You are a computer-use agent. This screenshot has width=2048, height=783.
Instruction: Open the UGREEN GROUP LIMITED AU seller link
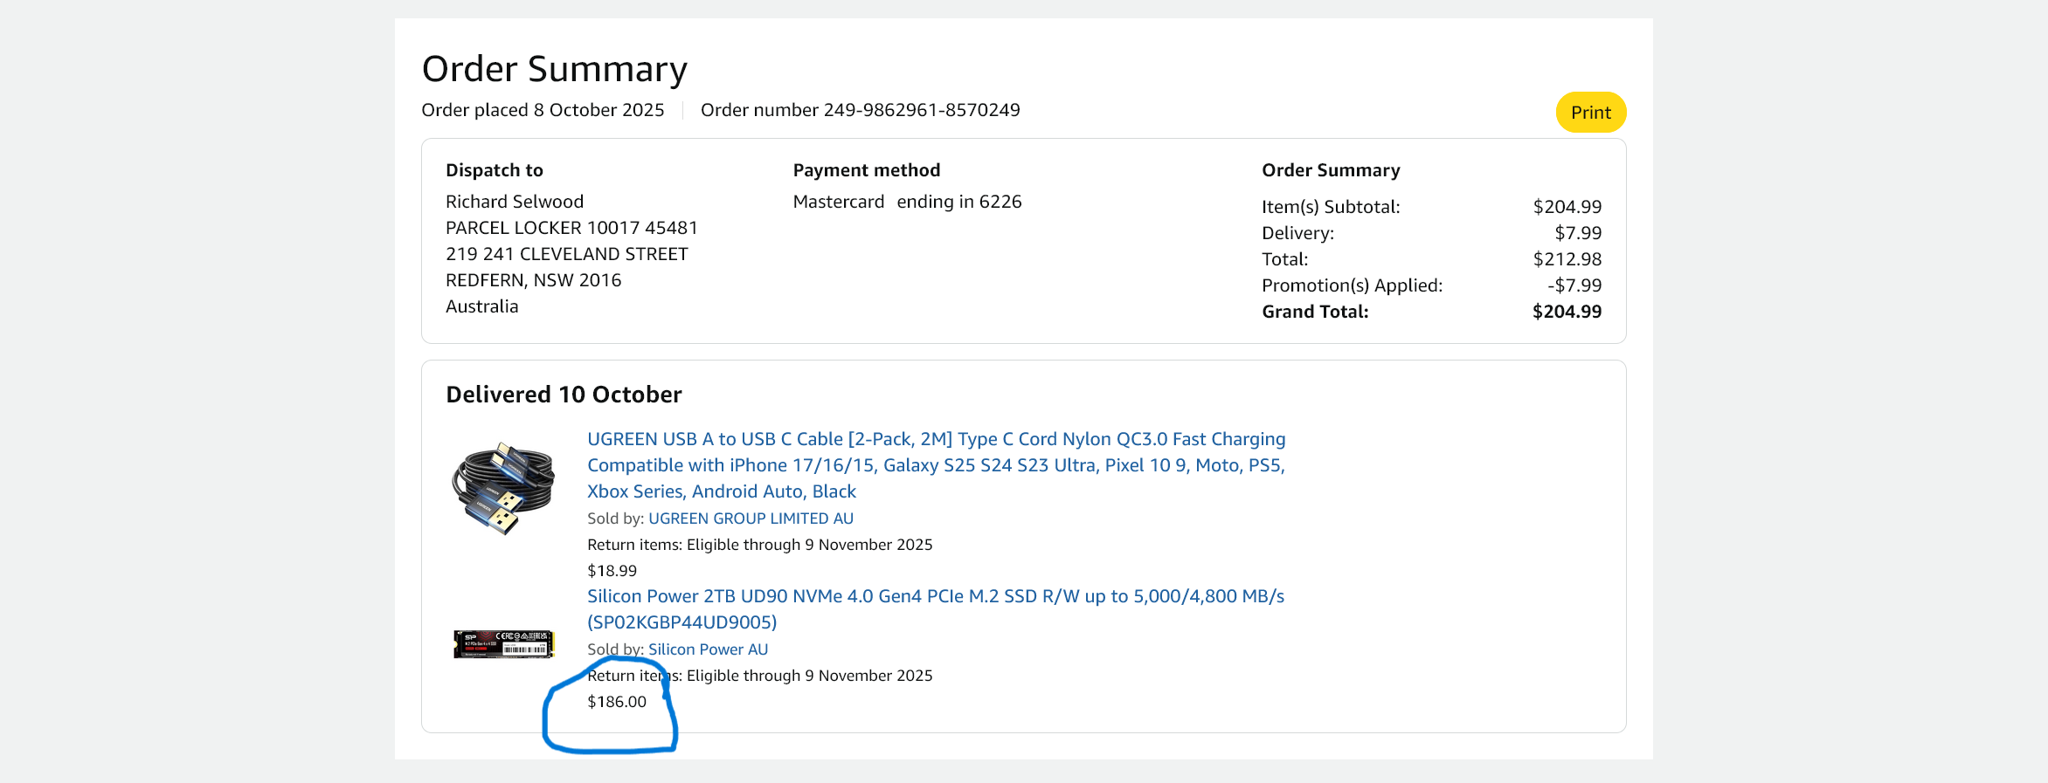(751, 519)
